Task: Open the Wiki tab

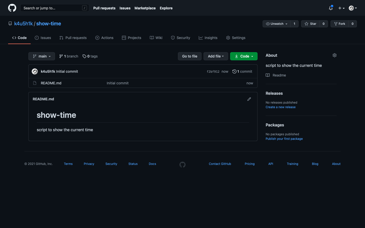Action: point(156,38)
